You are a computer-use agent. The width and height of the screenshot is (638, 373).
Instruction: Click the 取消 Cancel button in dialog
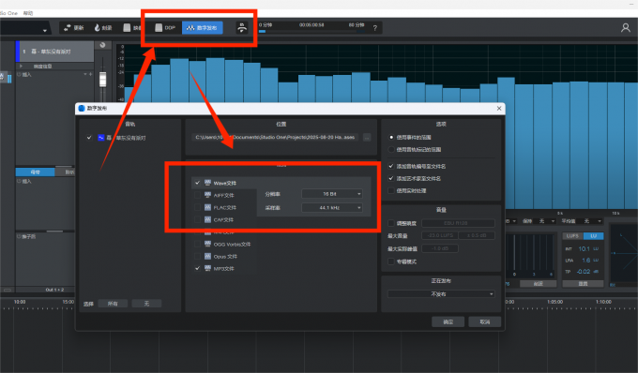485,321
